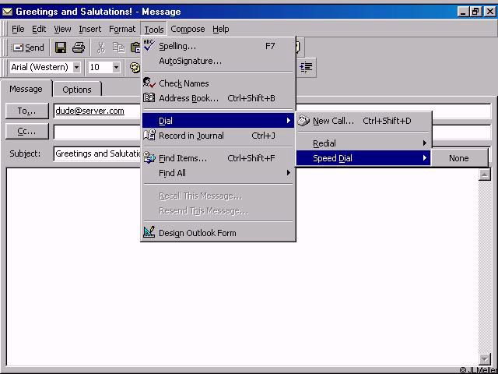Open the Insert menu

pyautogui.click(x=90, y=30)
